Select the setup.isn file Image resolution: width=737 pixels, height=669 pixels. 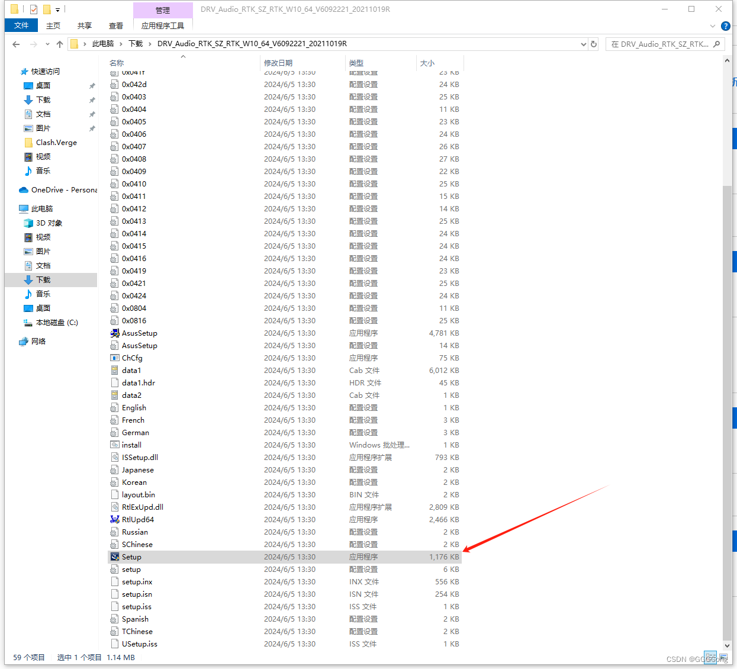(285, 594)
